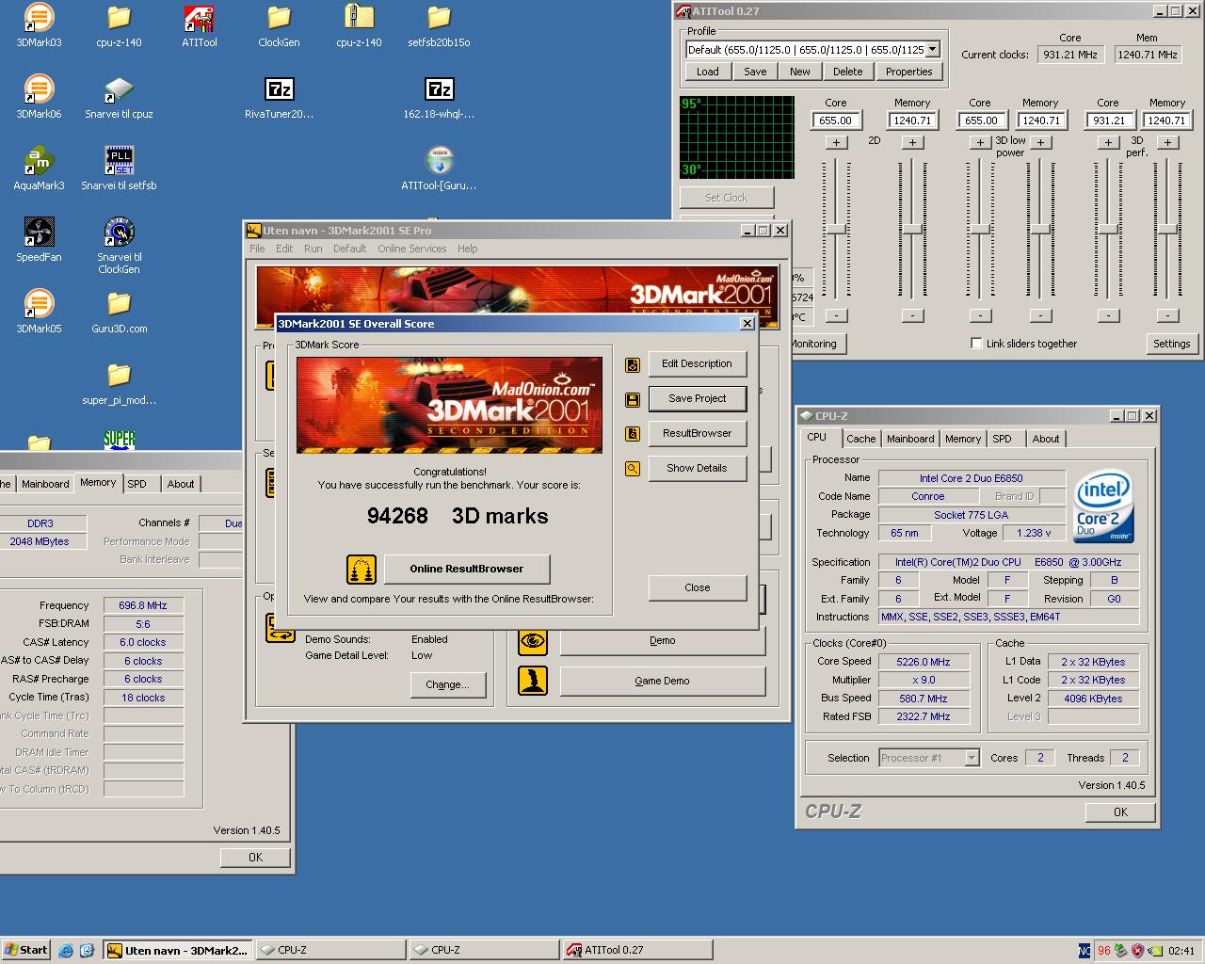
Task: Open the setfsb20b15o folder
Action: [439, 24]
